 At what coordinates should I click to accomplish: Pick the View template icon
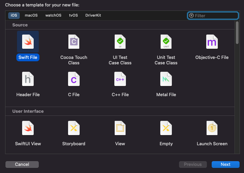click(120, 128)
